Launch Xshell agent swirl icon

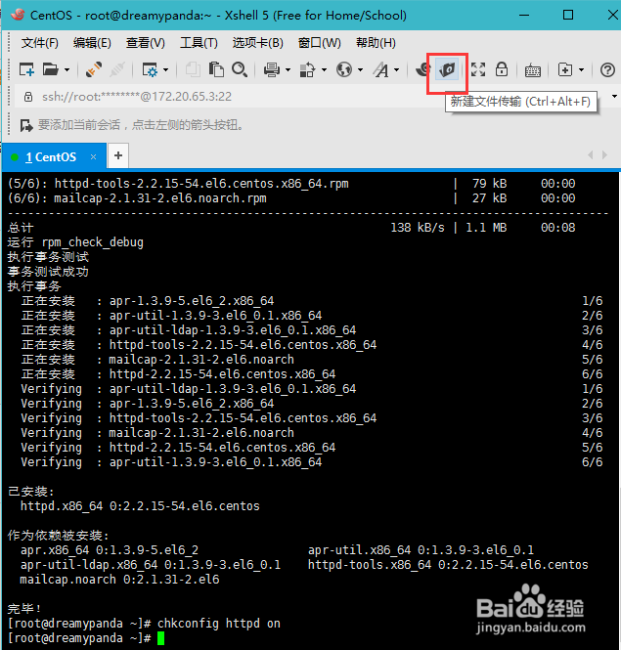(x=423, y=69)
